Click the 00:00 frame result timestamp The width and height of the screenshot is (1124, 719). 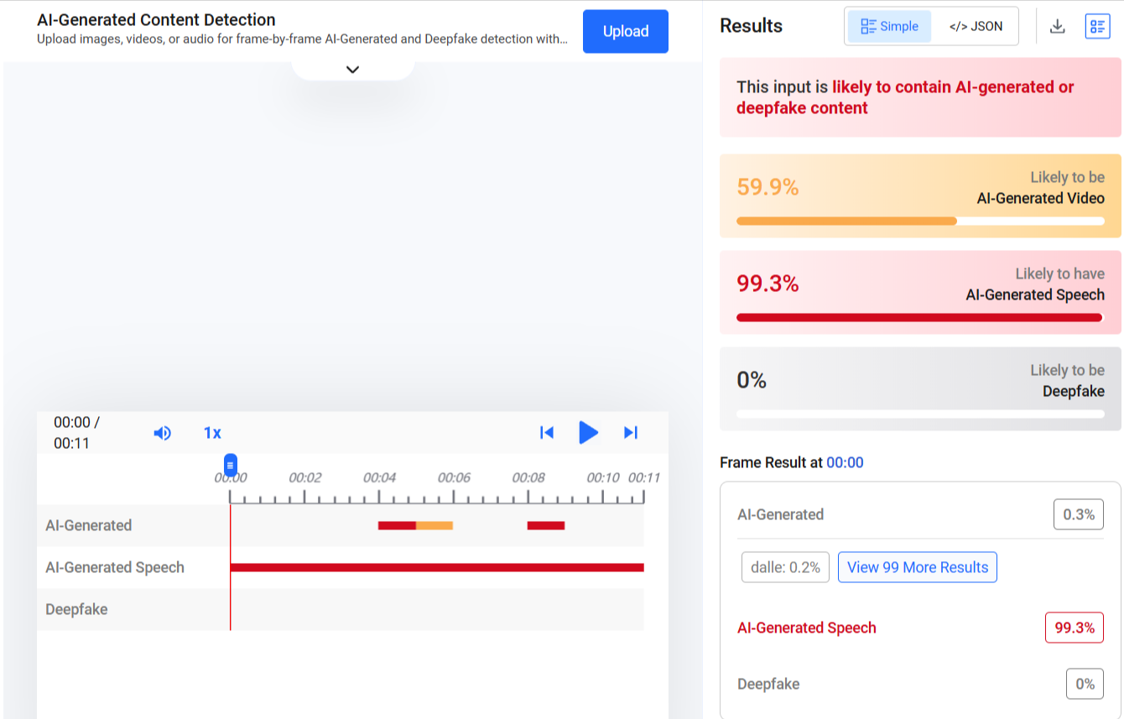pyautogui.click(x=845, y=462)
